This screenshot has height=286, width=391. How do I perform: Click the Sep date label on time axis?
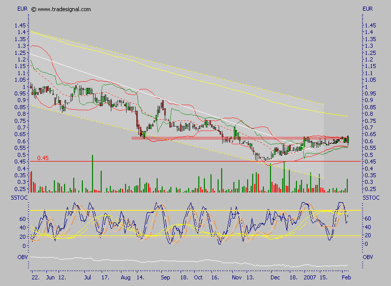point(165,278)
